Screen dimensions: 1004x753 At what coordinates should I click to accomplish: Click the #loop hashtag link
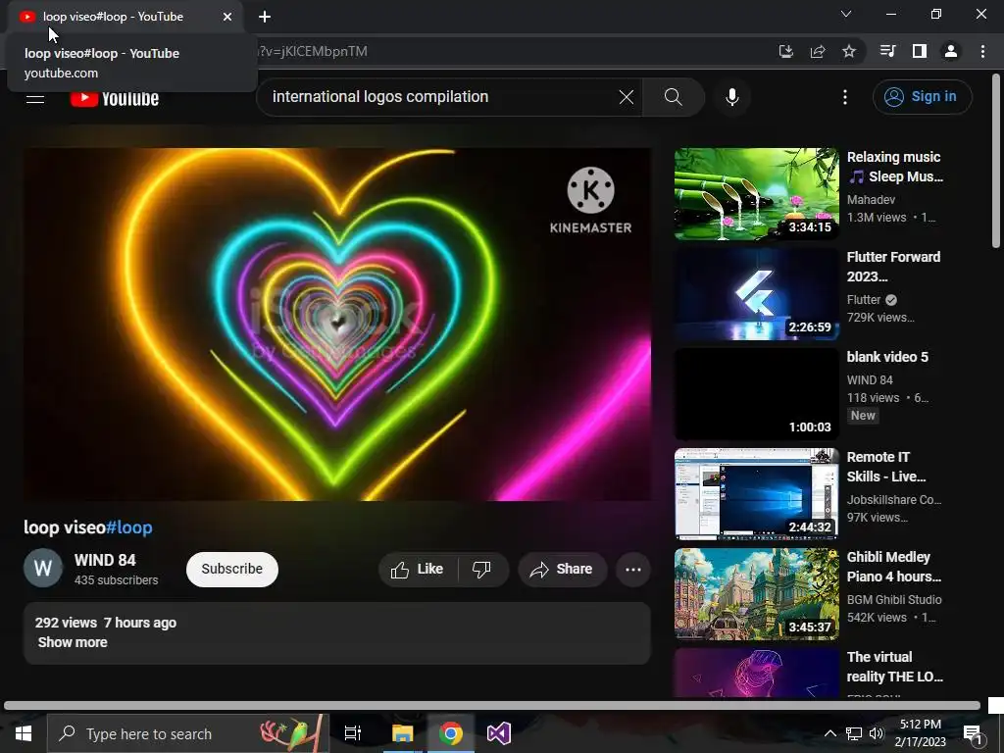[129, 527]
